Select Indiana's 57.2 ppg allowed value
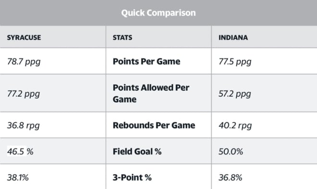The height and width of the screenshot is (189, 317). tap(235, 94)
